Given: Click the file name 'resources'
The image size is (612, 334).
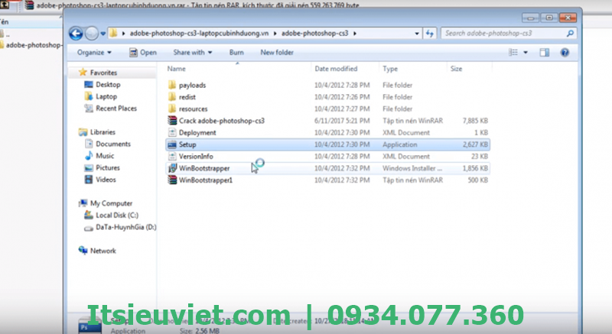Looking at the screenshot, I should point(194,109).
